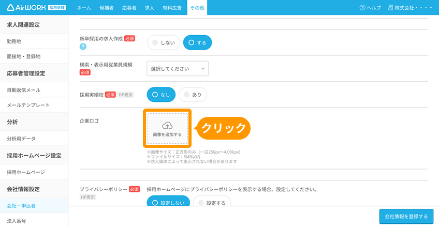Select the その他 tab
Viewport: 439px width, 227px height.
[x=197, y=8]
